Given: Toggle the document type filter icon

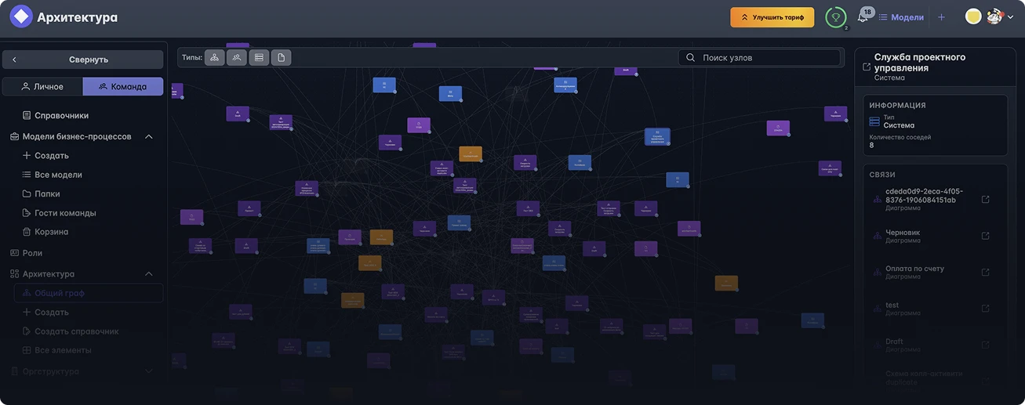Looking at the screenshot, I should pos(281,57).
